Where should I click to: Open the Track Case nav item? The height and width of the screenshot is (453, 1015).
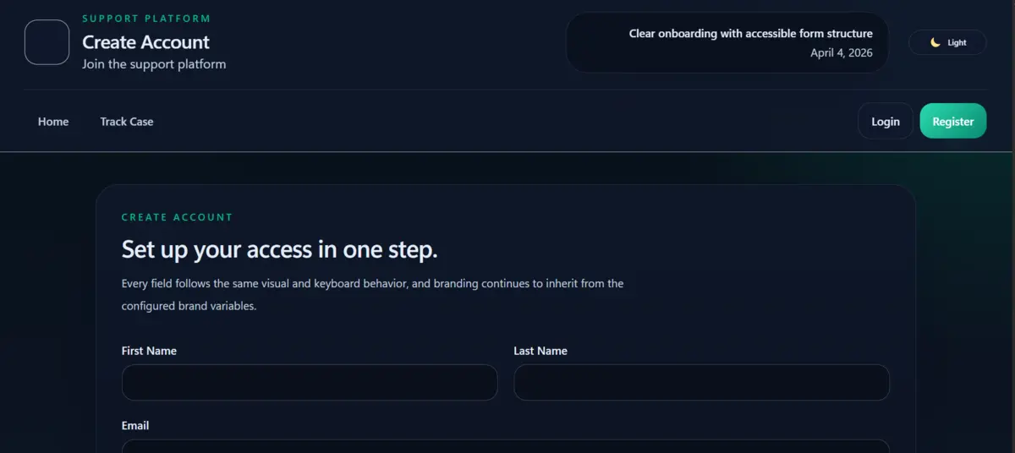coord(127,122)
